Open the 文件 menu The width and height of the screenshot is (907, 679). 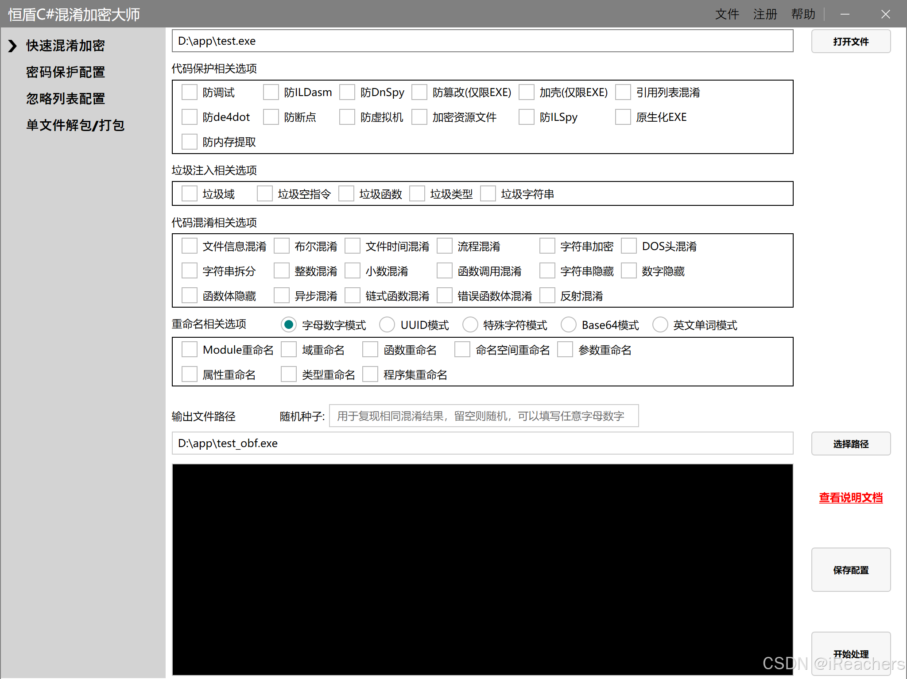(727, 14)
